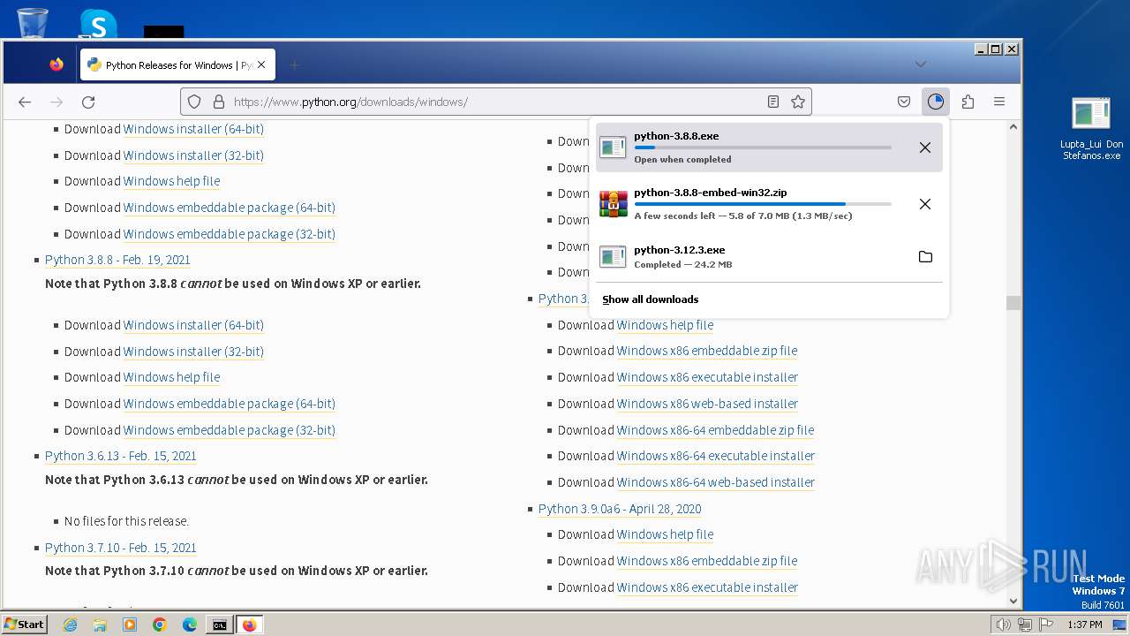1130x636 pixels.
Task: Download Windows embeddable package (64-bit) under 3.8.8
Action: pyautogui.click(x=230, y=404)
